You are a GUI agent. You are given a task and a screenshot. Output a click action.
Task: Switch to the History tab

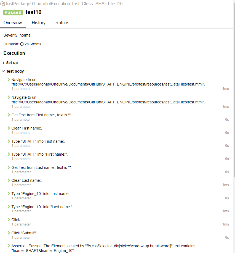click(x=38, y=23)
